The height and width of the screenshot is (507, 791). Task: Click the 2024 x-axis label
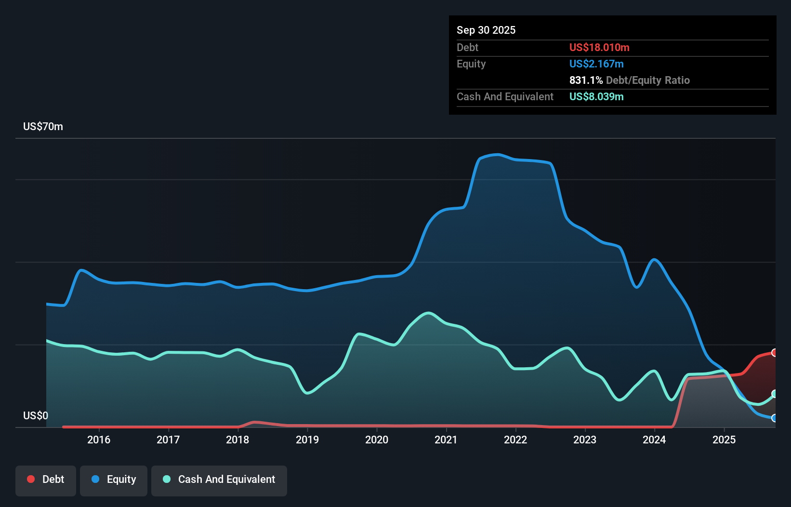(654, 440)
